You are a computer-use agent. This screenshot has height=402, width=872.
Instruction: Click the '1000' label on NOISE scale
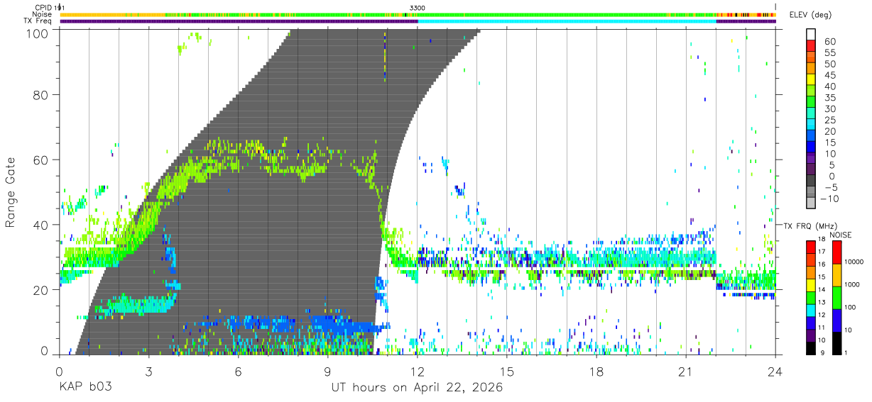point(852,284)
